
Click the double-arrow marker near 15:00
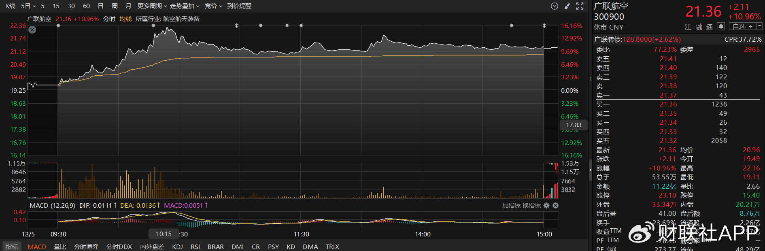[544, 26]
